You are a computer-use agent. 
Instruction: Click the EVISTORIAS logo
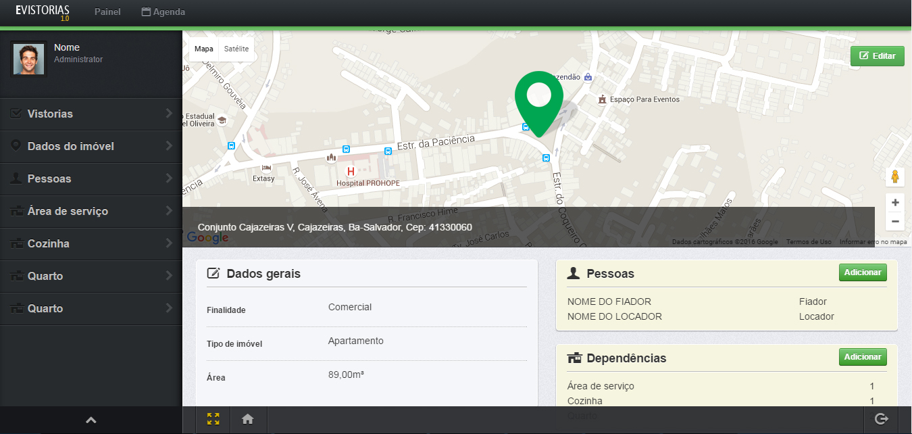[x=43, y=12]
